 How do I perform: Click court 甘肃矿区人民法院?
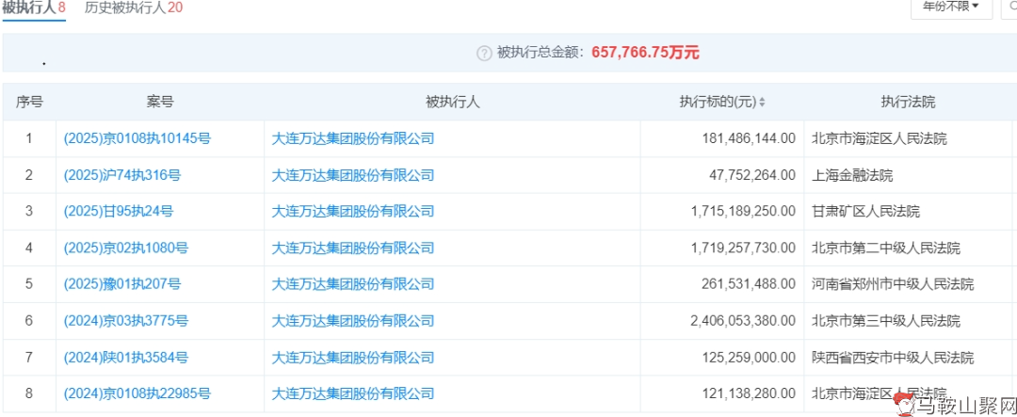866,212
